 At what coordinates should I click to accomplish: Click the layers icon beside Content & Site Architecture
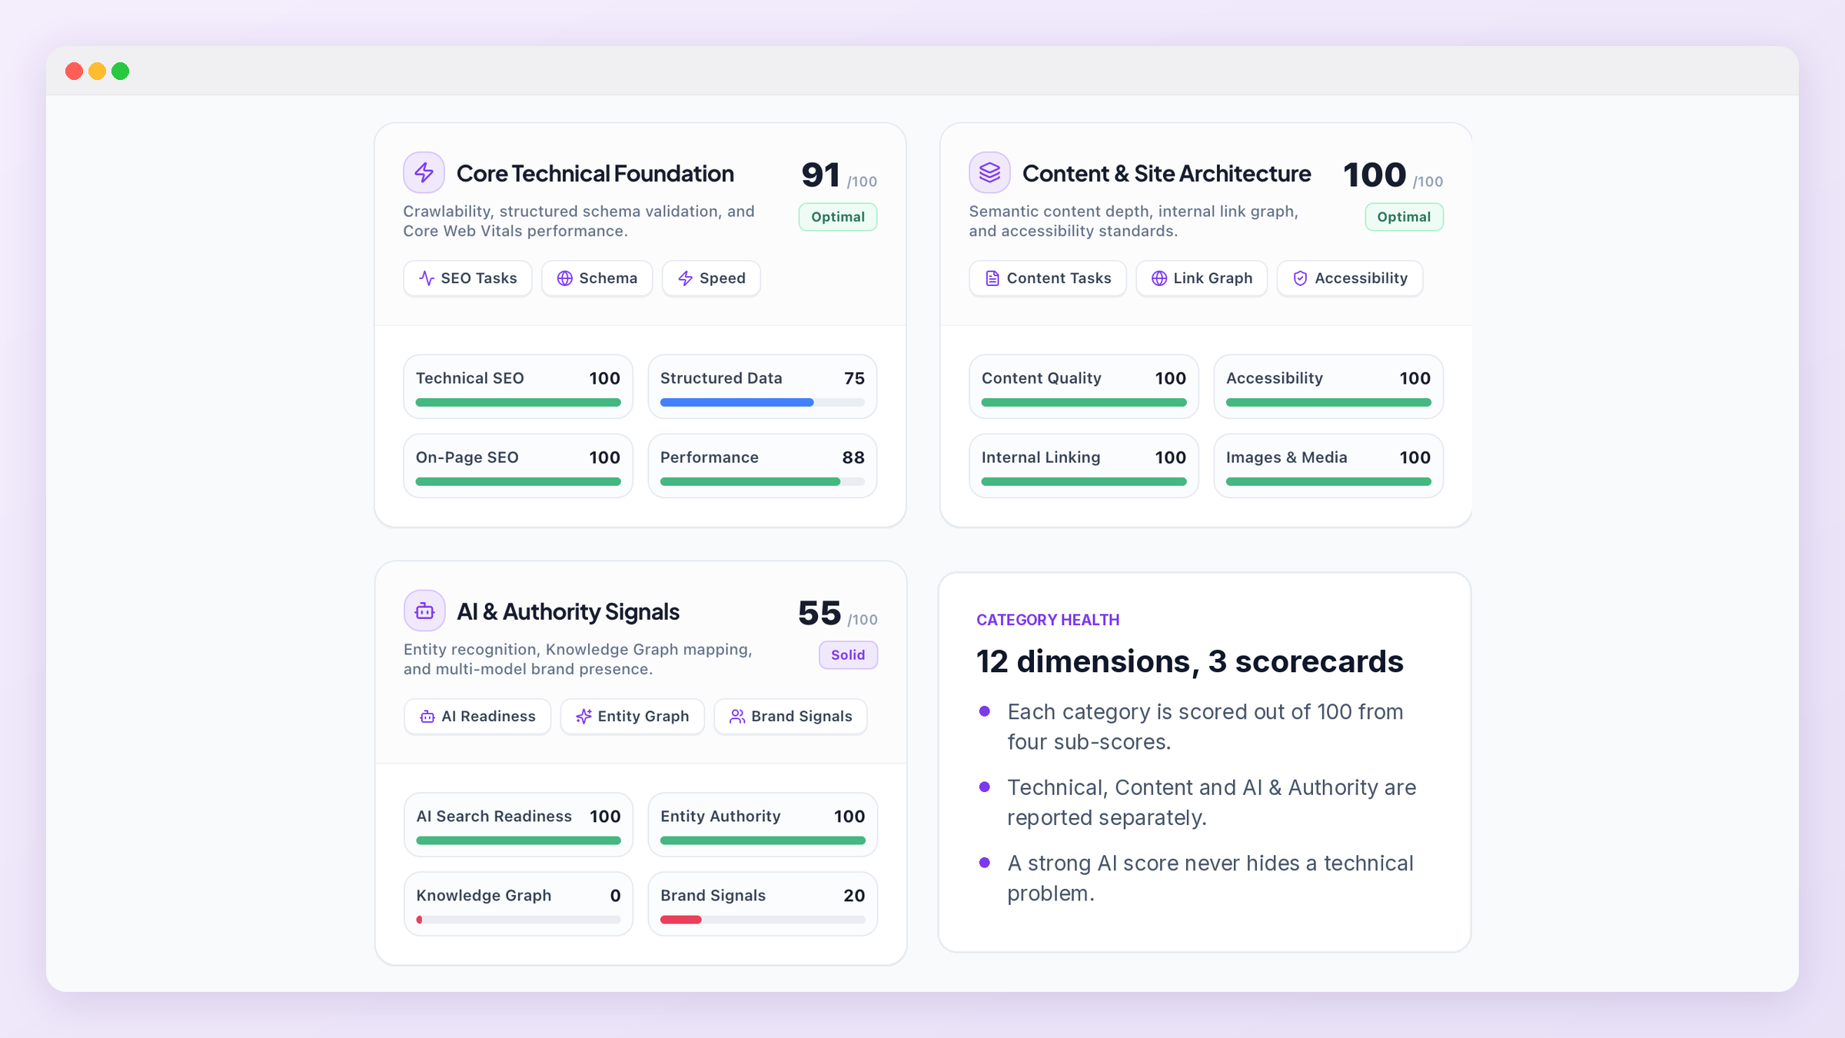[989, 172]
